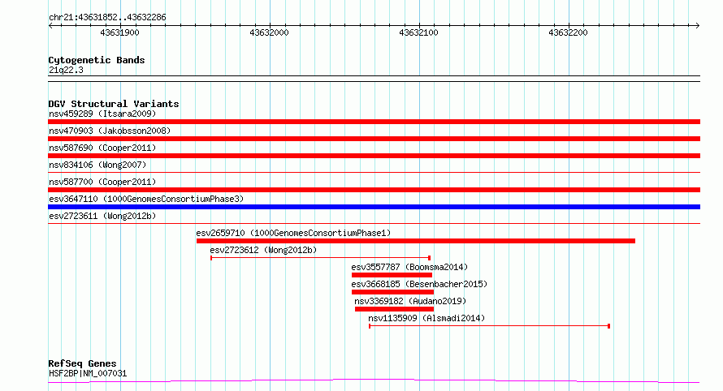Click the blue bar under esv3647110
Screen dimensions: 723x391
374,207
